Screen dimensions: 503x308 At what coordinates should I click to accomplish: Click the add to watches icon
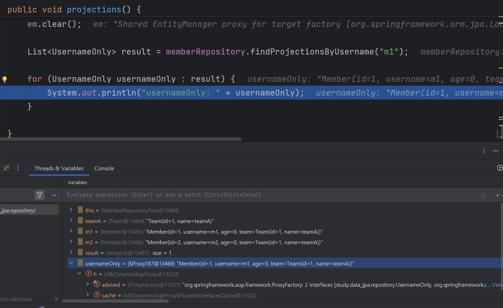[483, 195]
